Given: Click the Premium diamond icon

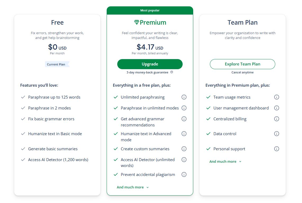Looking at the screenshot, I should click(137, 23).
